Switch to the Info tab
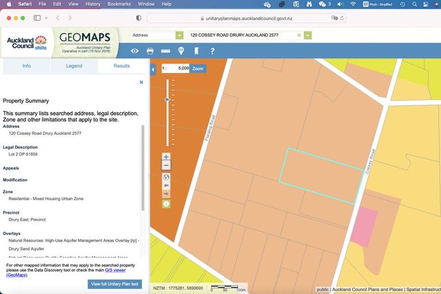This screenshot has height=294, width=441. [x=26, y=66]
